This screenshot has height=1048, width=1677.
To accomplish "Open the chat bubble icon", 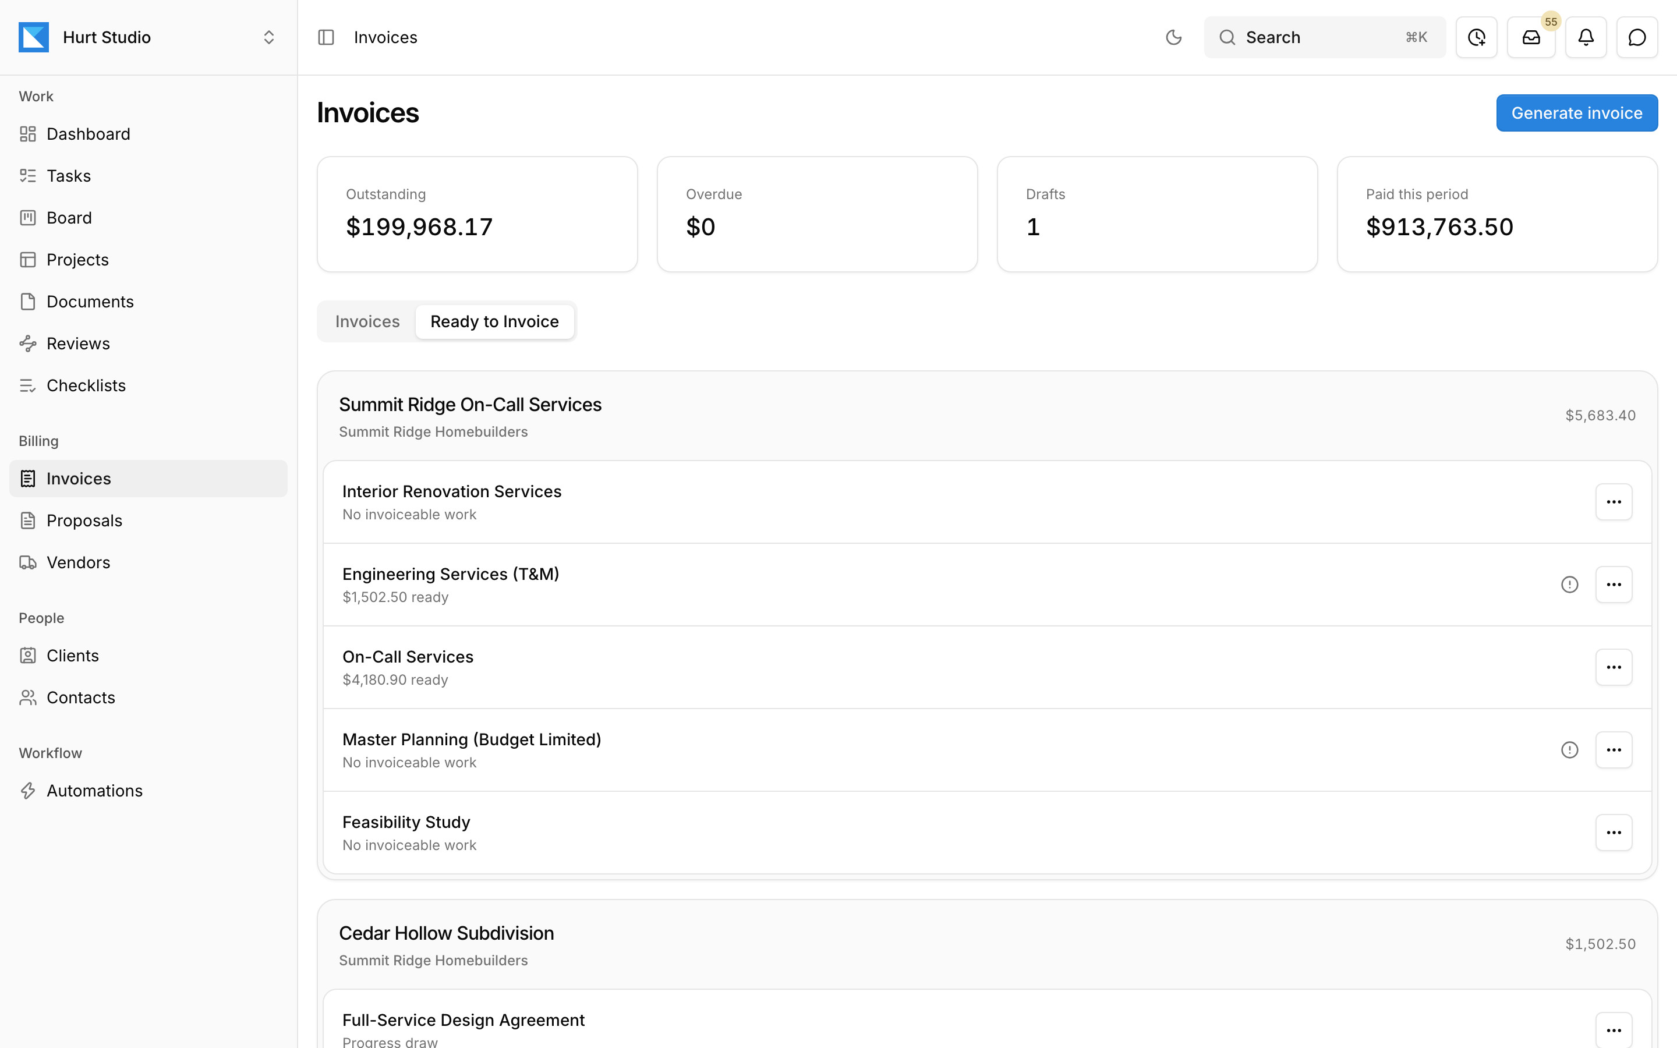I will (1637, 37).
